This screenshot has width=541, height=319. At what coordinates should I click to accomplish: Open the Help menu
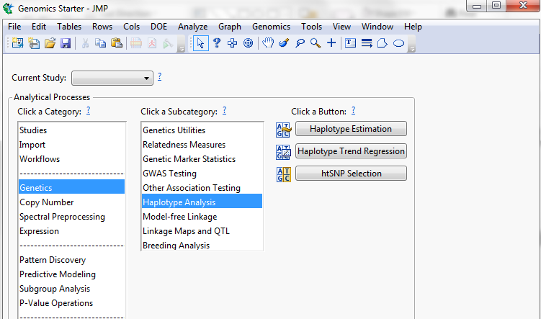[413, 27]
